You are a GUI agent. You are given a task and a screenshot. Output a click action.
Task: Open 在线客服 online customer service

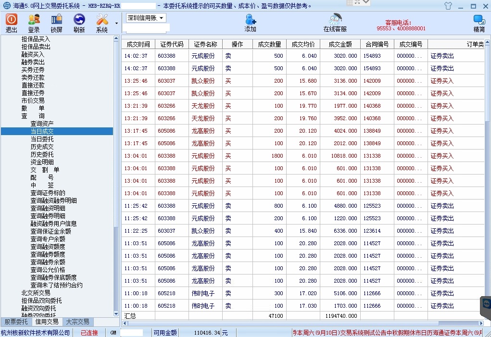click(x=335, y=23)
